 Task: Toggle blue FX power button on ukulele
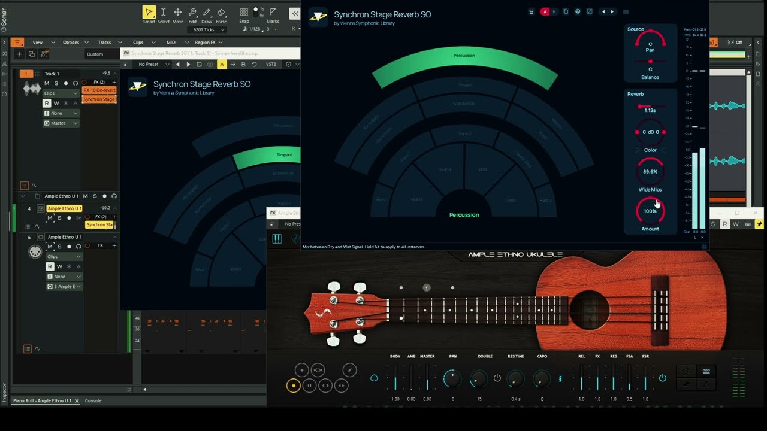pyautogui.click(x=662, y=378)
